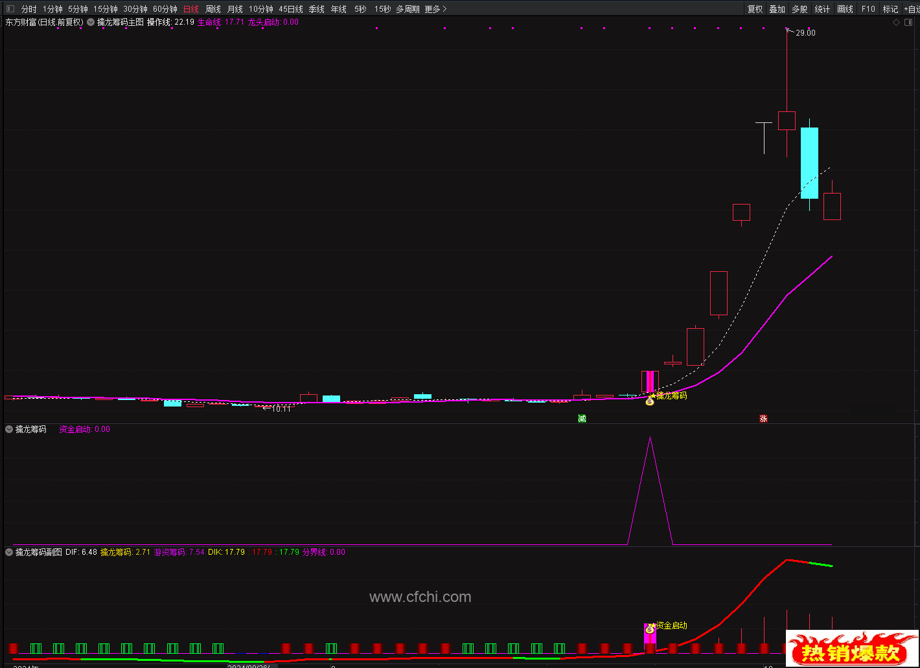This screenshot has height=668, width=920.
Task: Add stock via +自选 button
Action: pos(911,9)
